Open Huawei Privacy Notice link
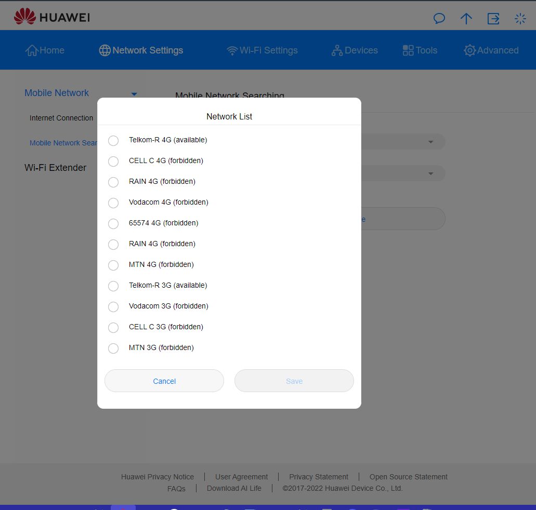The image size is (536, 510). [157, 477]
